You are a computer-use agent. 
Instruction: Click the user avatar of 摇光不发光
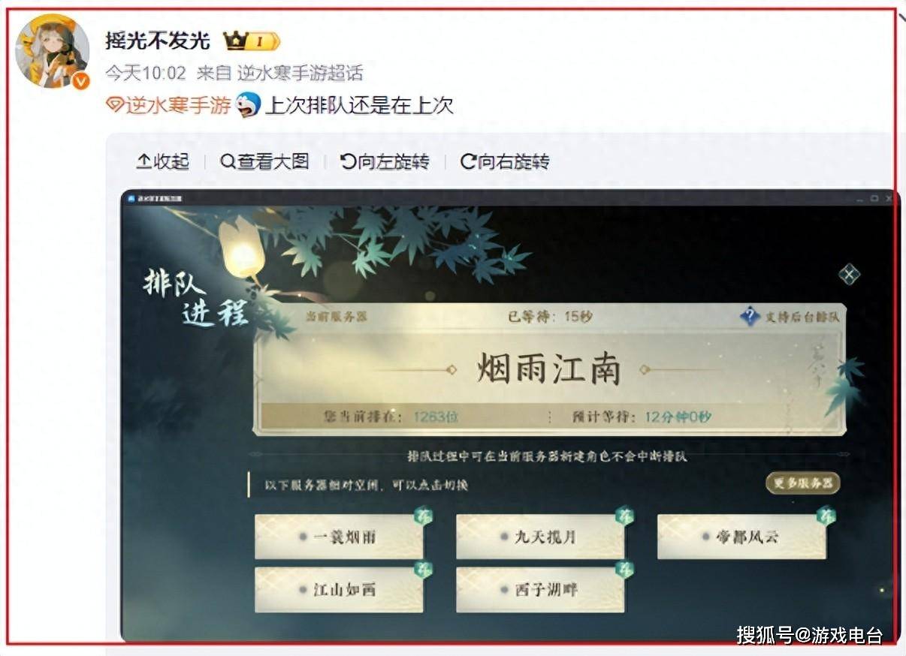pyautogui.click(x=53, y=51)
